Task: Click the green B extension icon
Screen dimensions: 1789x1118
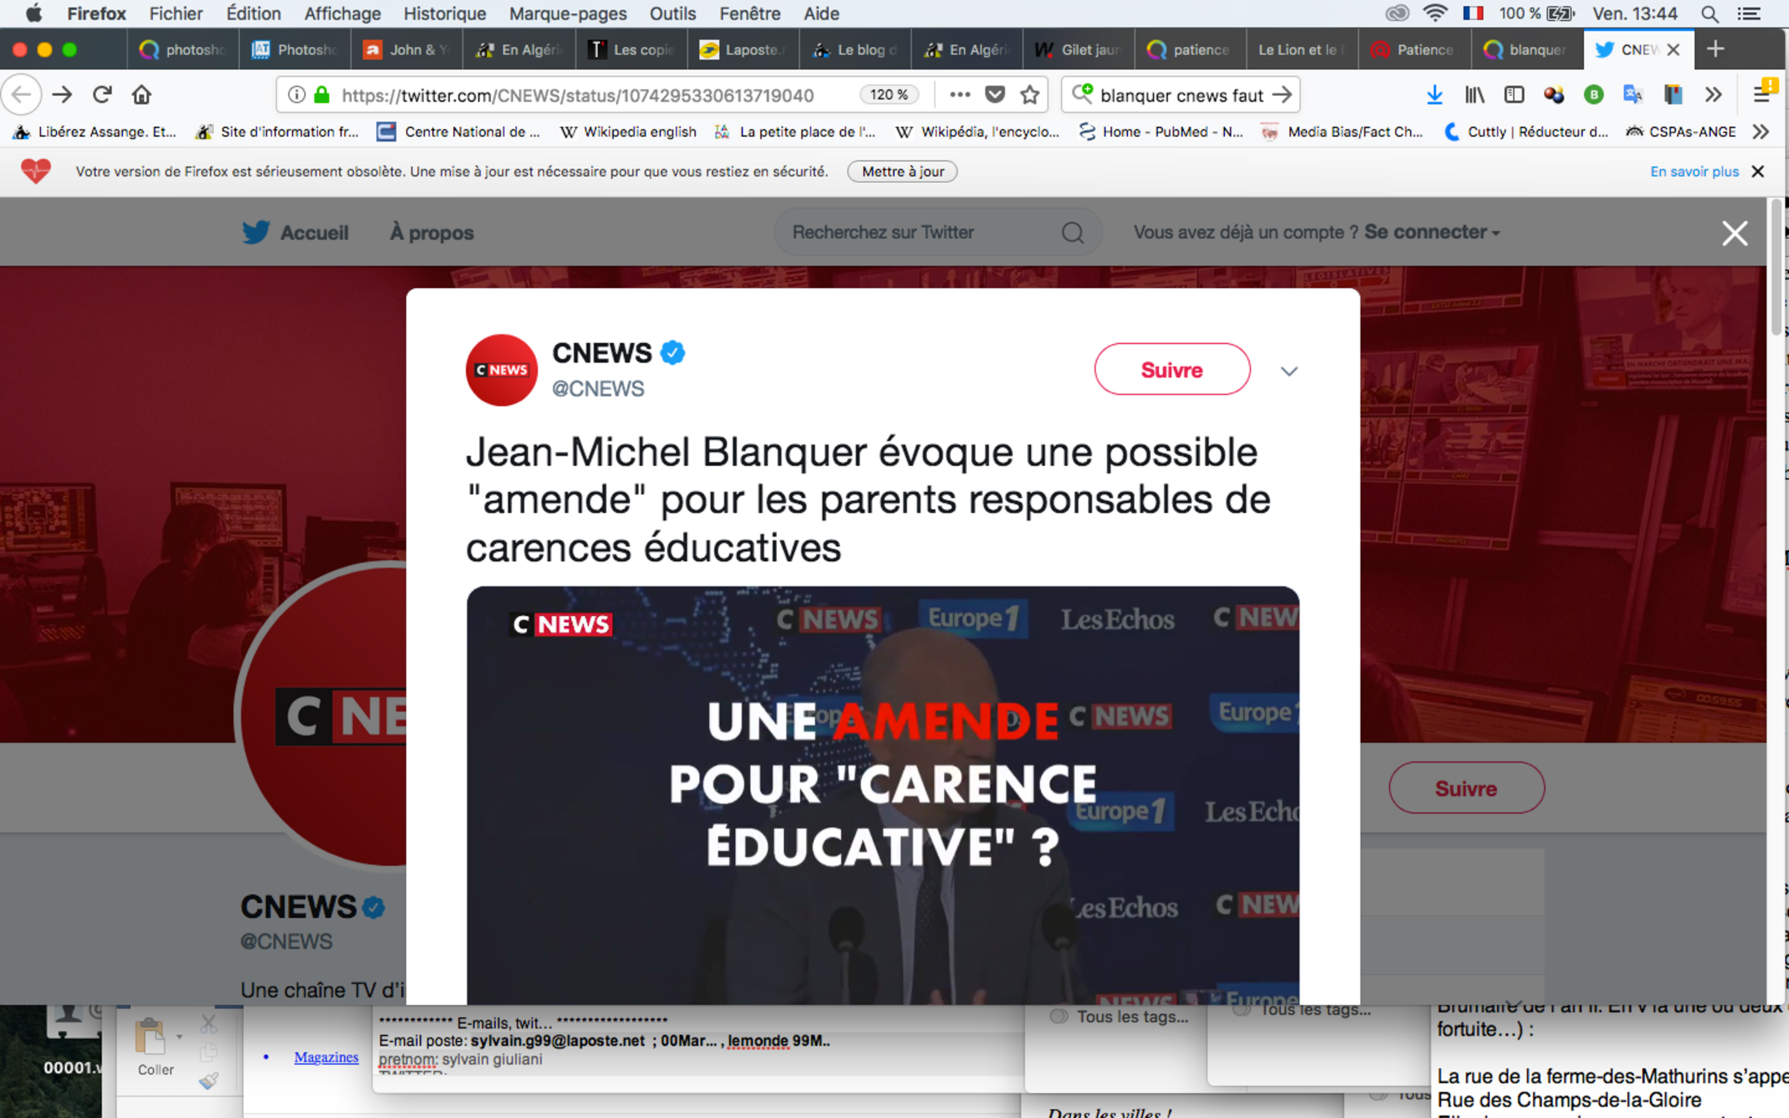Action: [x=1593, y=95]
